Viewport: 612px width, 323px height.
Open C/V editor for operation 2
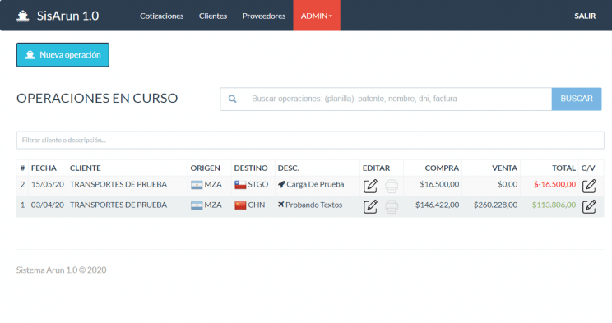pos(589,186)
